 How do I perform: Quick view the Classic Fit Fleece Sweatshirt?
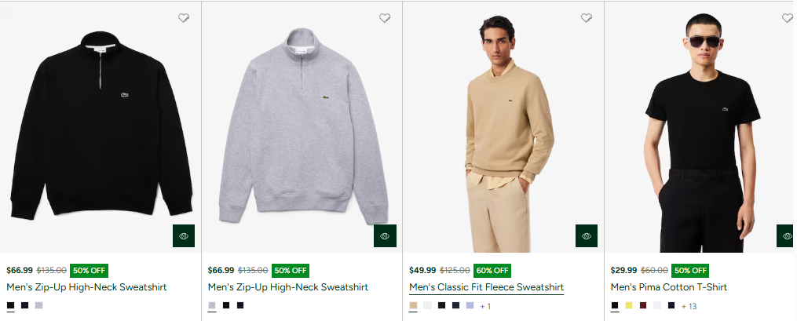coord(587,235)
